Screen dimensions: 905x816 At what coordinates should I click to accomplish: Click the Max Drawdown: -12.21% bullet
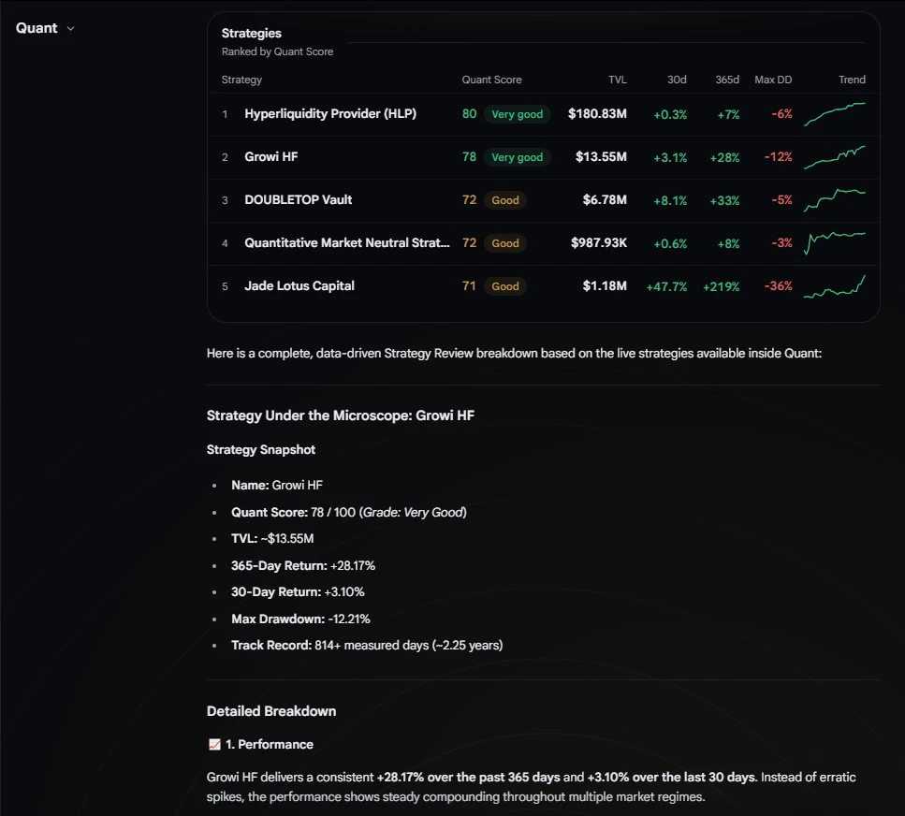(x=300, y=619)
